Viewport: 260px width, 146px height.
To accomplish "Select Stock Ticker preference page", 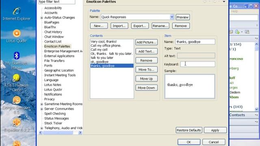I will pyautogui.click(x=53, y=123).
